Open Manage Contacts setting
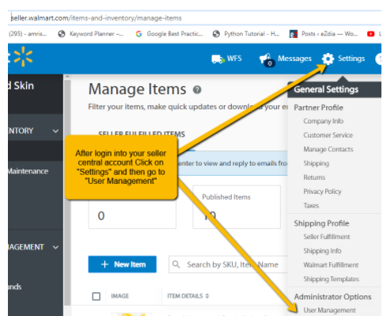 pos(328,149)
